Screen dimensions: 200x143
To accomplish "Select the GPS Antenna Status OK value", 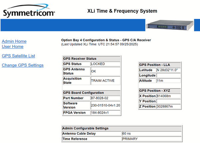I will click(105, 71).
